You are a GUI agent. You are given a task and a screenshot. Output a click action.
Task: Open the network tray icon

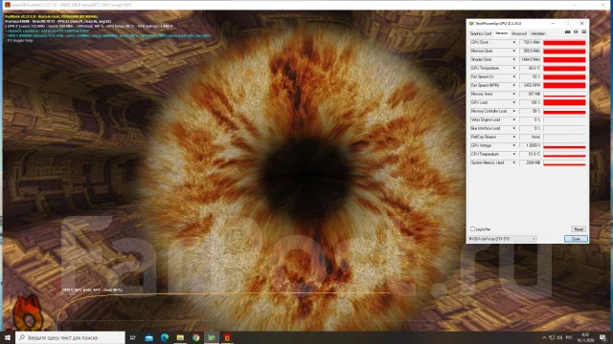pos(552,337)
